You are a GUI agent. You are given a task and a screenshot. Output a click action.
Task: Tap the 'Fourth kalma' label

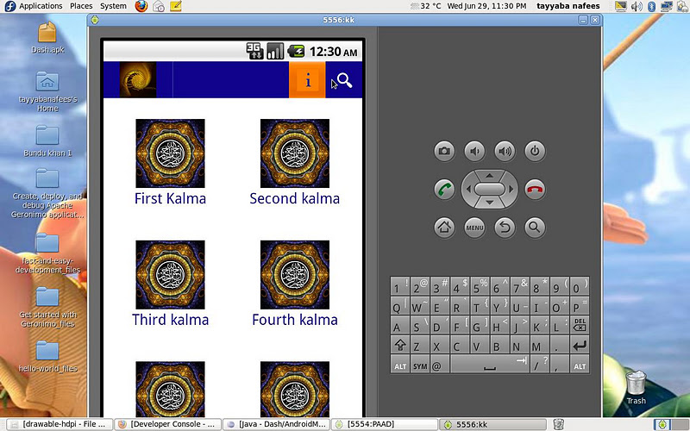pos(295,320)
